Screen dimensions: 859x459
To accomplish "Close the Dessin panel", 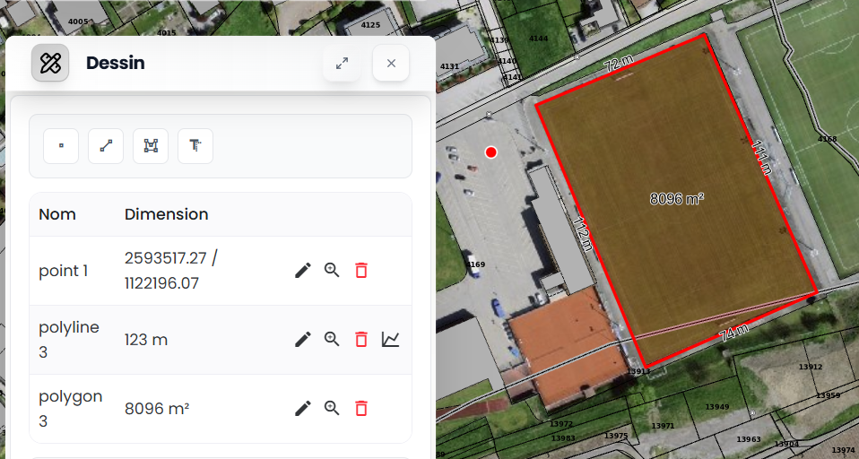I will pos(391,63).
